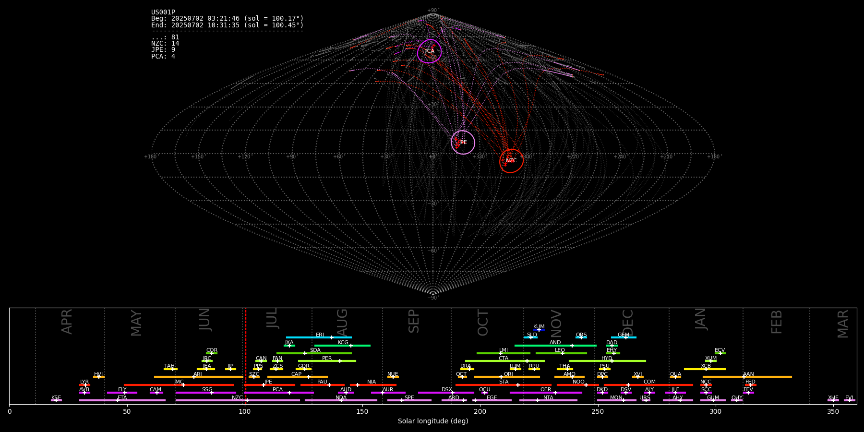The width and height of the screenshot is (864, 432).
Task: Click the NUE shower label in the timeline
Action: click(x=393, y=374)
